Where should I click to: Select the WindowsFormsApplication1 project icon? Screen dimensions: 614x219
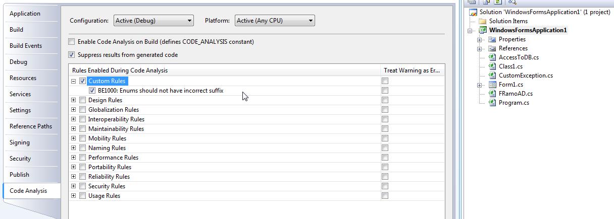tap(483, 30)
